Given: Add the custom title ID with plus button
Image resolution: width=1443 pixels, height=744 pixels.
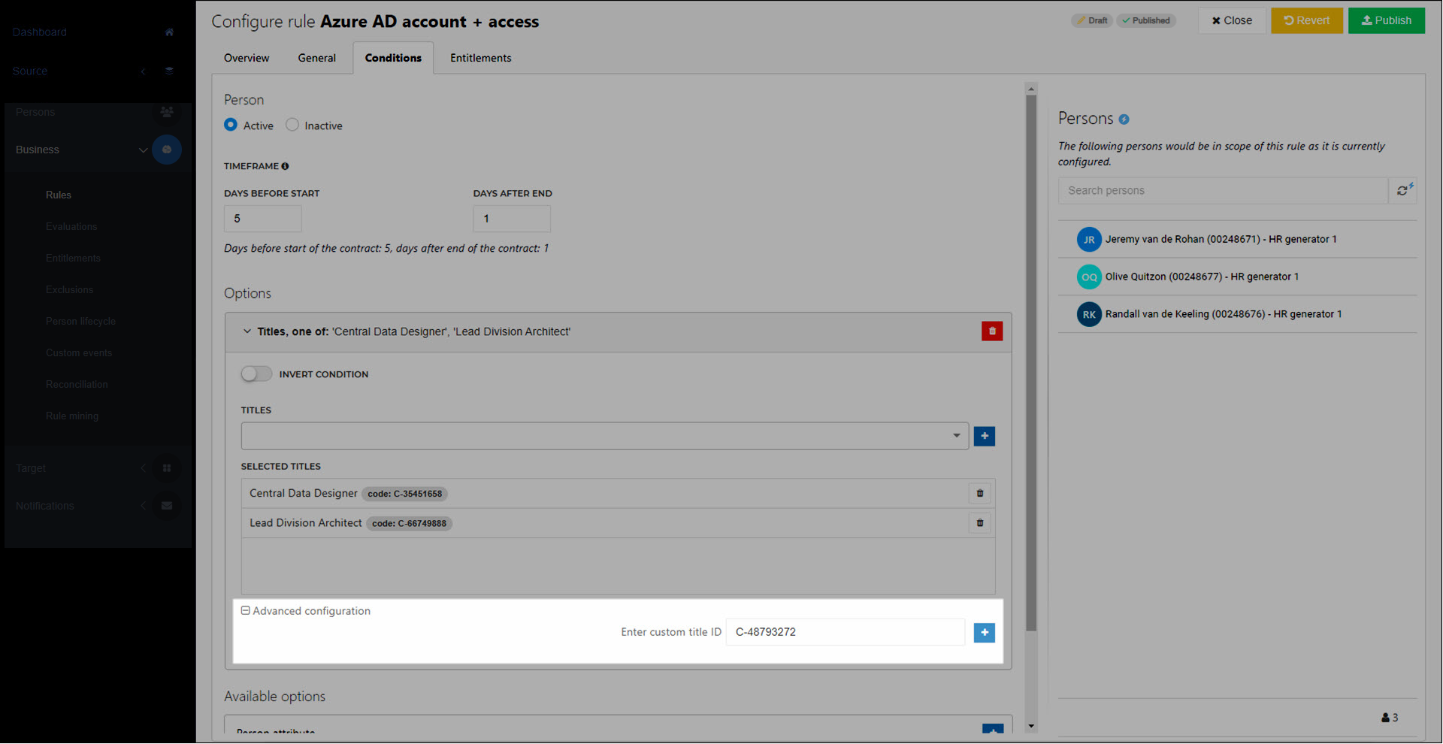Looking at the screenshot, I should [985, 633].
